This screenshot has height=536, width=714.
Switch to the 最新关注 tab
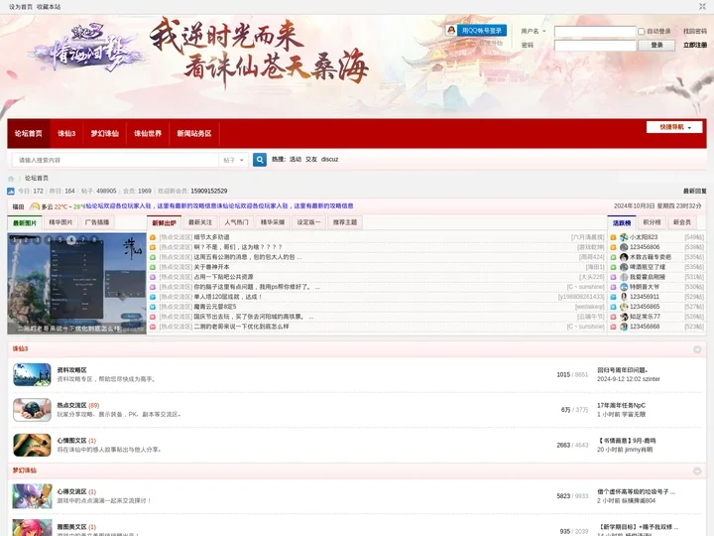(200, 222)
